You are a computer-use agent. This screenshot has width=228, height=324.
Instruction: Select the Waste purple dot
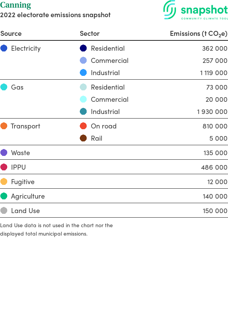4,153
